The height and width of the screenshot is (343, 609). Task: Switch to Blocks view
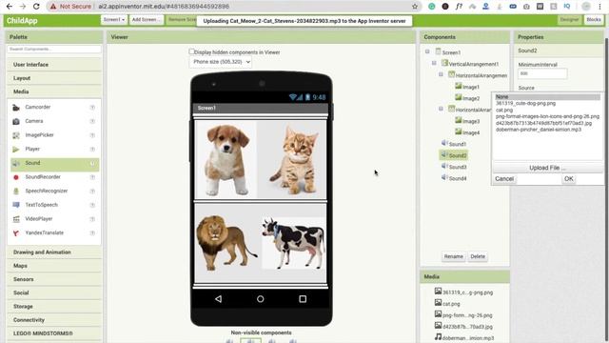(594, 19)
